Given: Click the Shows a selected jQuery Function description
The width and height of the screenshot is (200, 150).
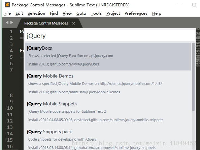Looking at the screenshot, I should point(70,56).
